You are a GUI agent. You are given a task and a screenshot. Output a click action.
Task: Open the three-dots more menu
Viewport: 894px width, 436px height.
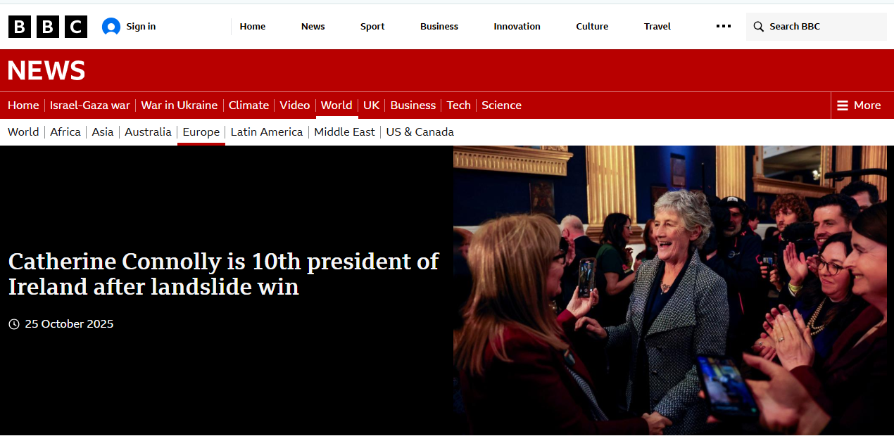pos(723,27)
